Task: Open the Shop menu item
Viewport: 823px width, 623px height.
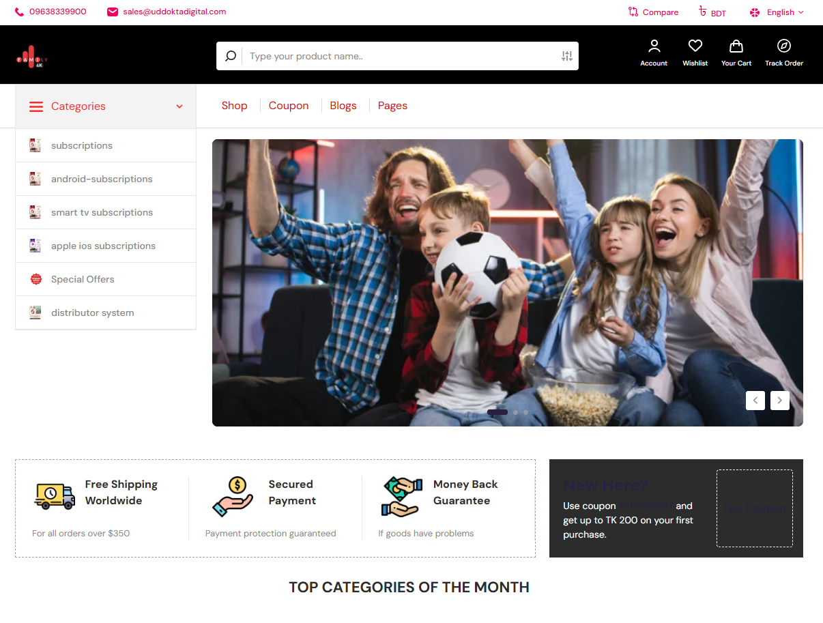Action: [234, 106]
